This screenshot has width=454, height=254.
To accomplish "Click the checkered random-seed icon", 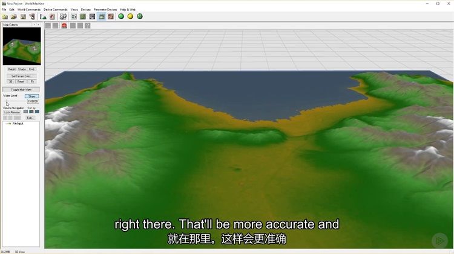I will coord(63,16).
